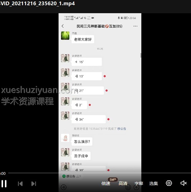The height and width of the screenshot is (192, 191).
Task: Play the 34" voice message
Action: click(x=89, y=119)
